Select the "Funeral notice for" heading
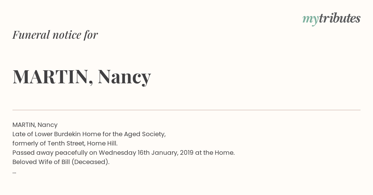Screen dimensions: 373x195 point(55,35)
